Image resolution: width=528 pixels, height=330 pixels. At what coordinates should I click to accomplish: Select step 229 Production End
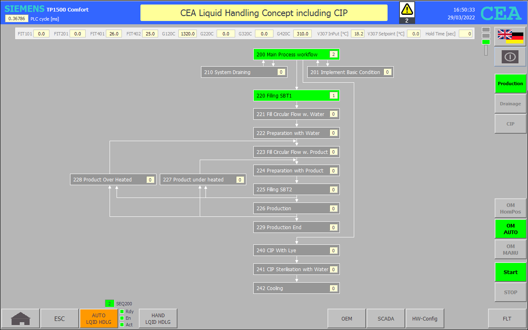pos(297,227)
